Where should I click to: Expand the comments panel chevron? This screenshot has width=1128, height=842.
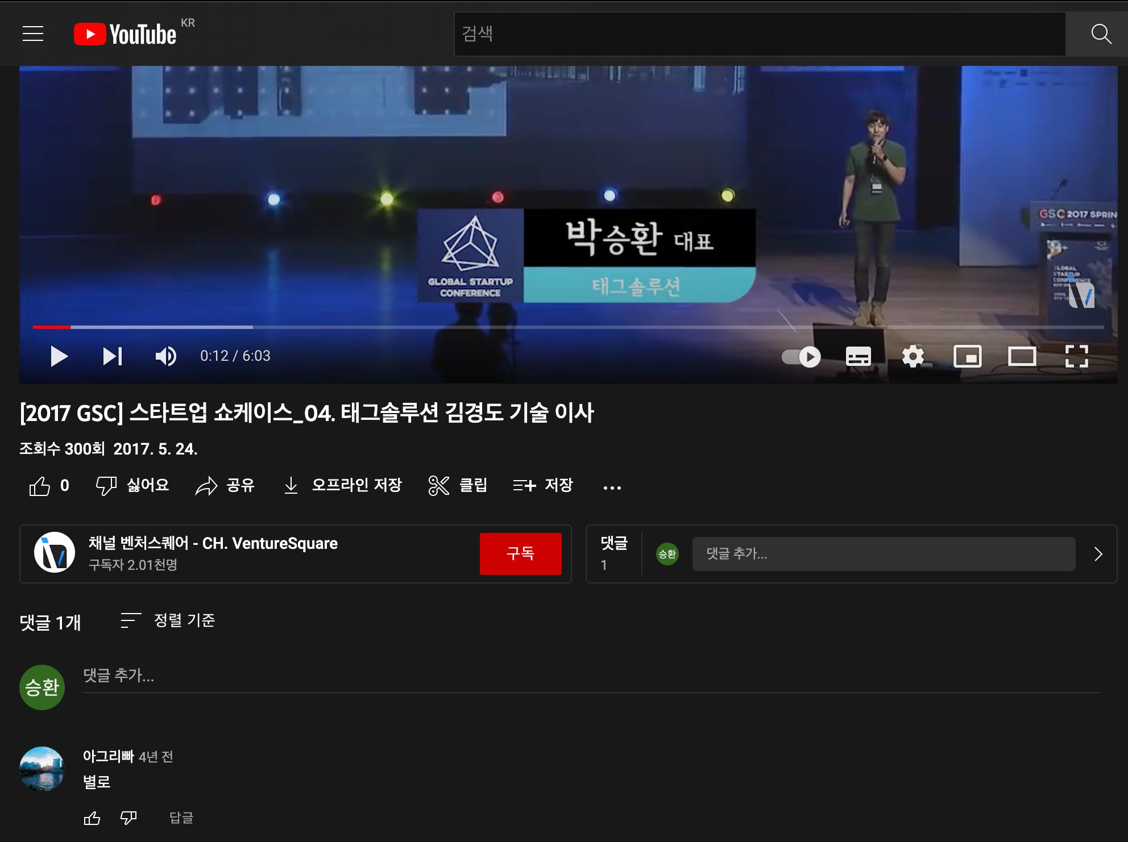click(1098, 554)
